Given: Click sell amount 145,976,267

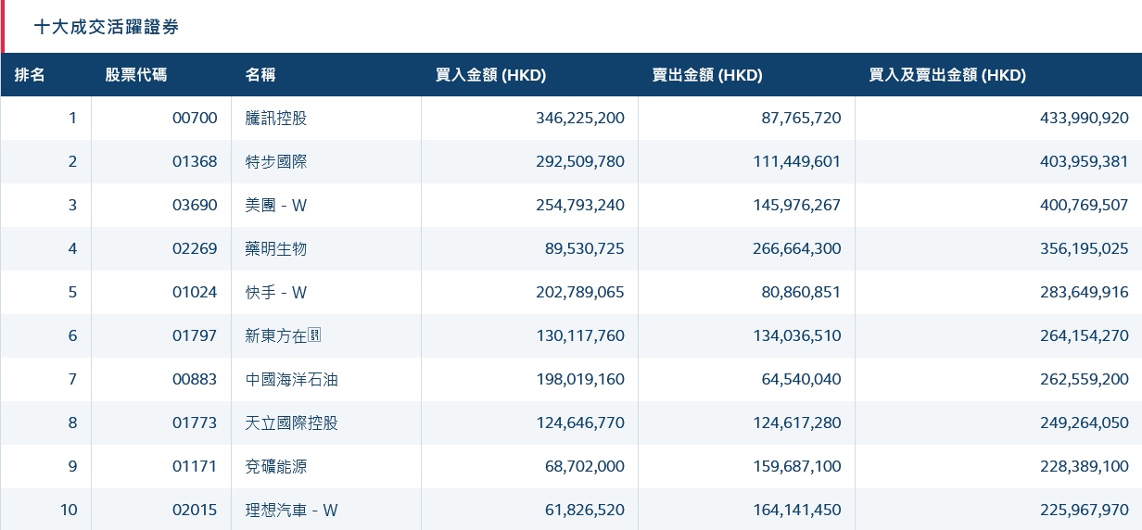Looking at the screenshot, I should pyautogui.click(x=797, y=205).
